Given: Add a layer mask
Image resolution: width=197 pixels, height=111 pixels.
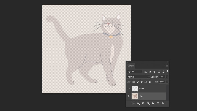Looking at the screenshot, I should [143, 103].
